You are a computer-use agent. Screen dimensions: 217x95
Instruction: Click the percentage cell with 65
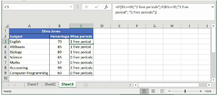[x=60, y=57]
